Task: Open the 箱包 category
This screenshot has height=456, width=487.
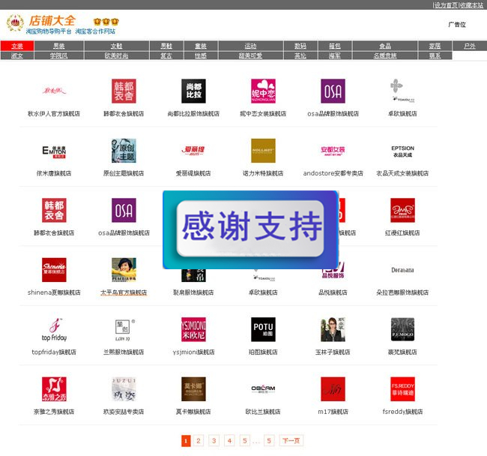Action: [x=335, y=46]
